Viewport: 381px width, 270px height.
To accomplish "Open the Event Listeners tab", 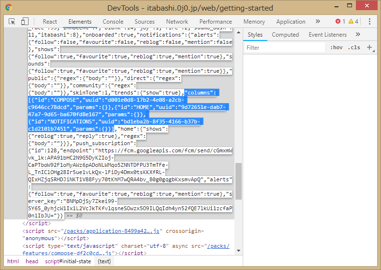I will pos(328,35).
